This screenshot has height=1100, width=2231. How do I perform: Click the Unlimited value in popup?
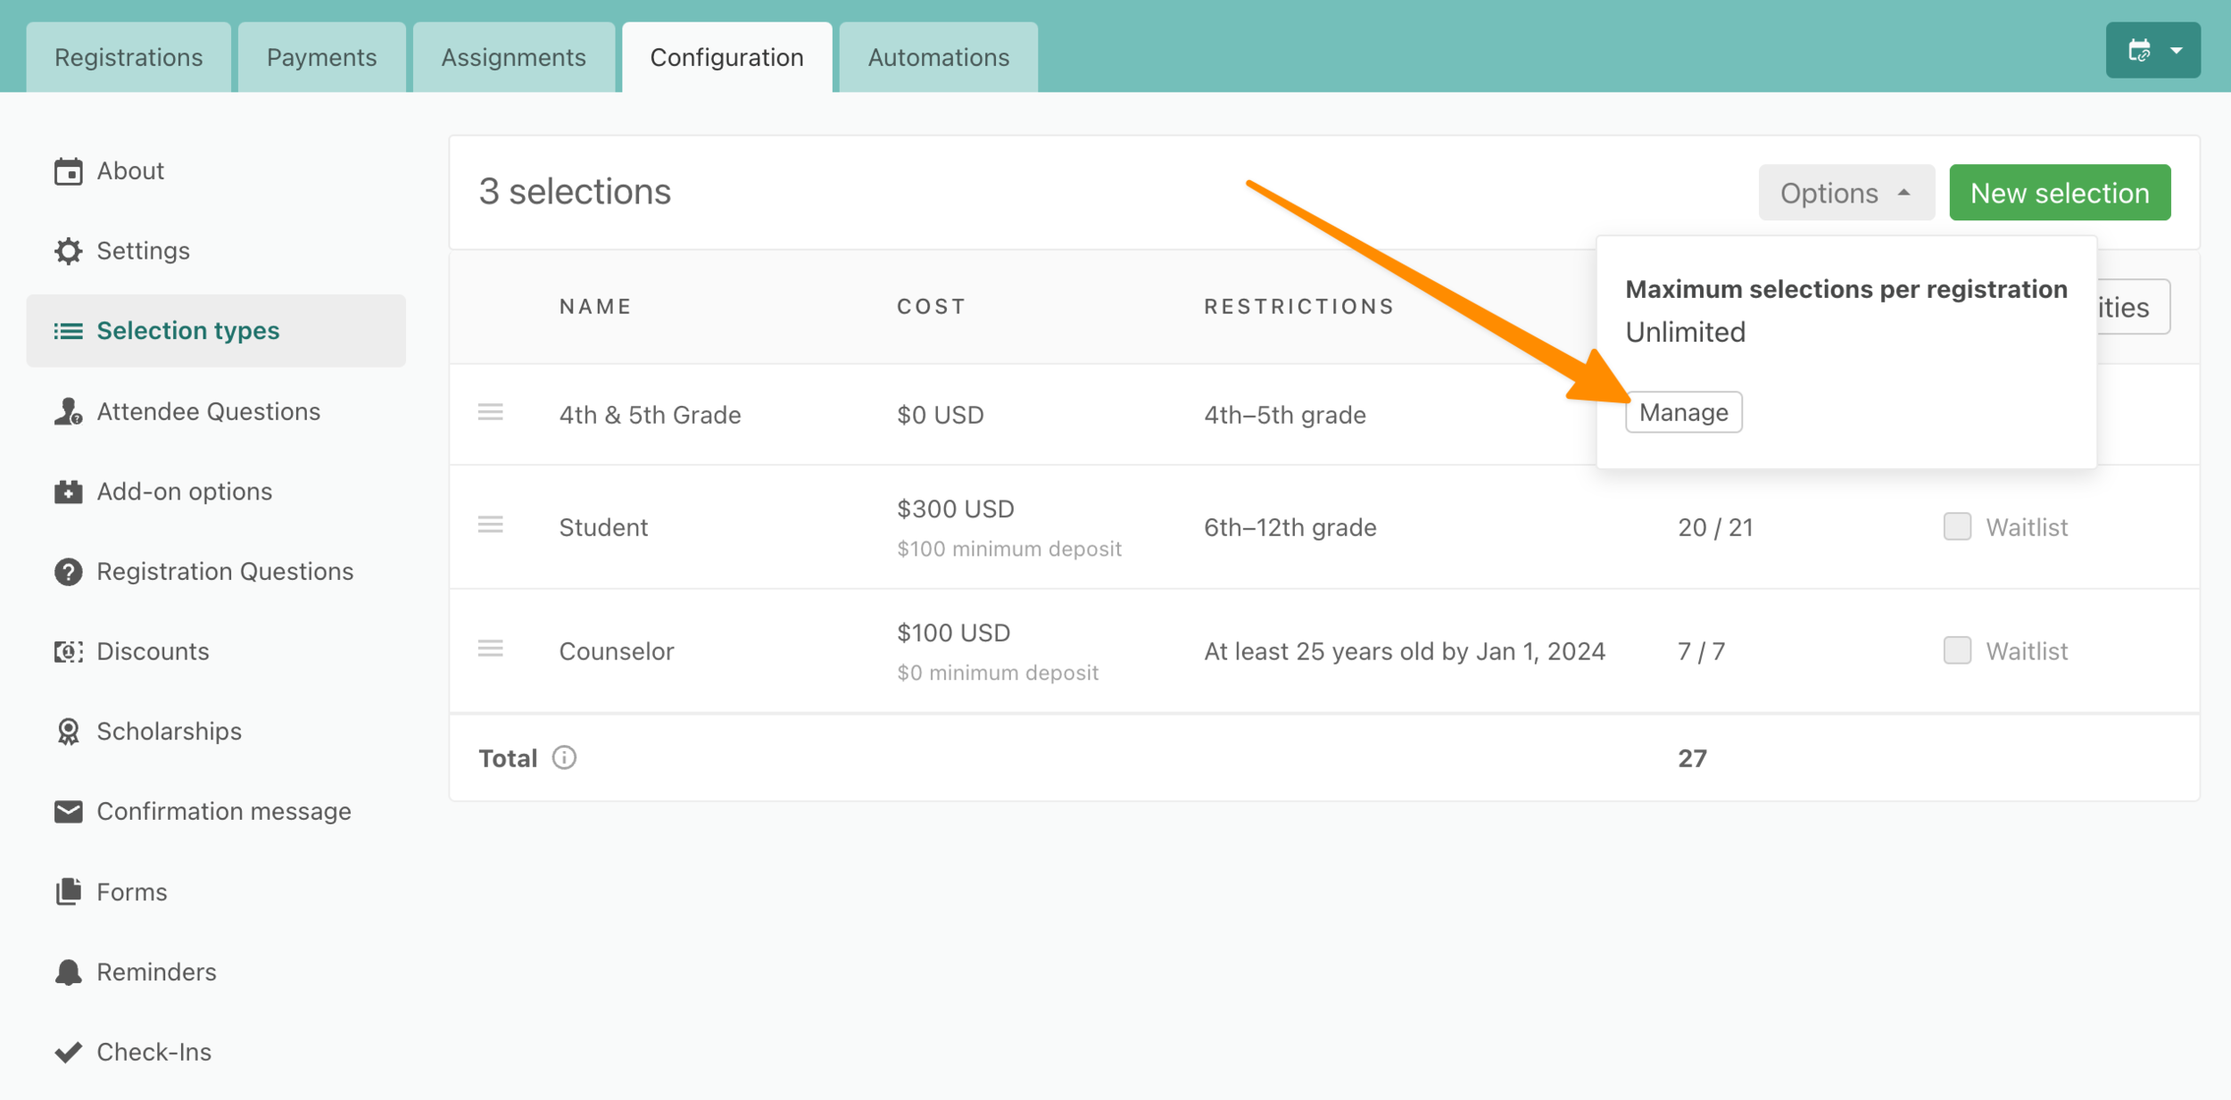click(1685, 332)
